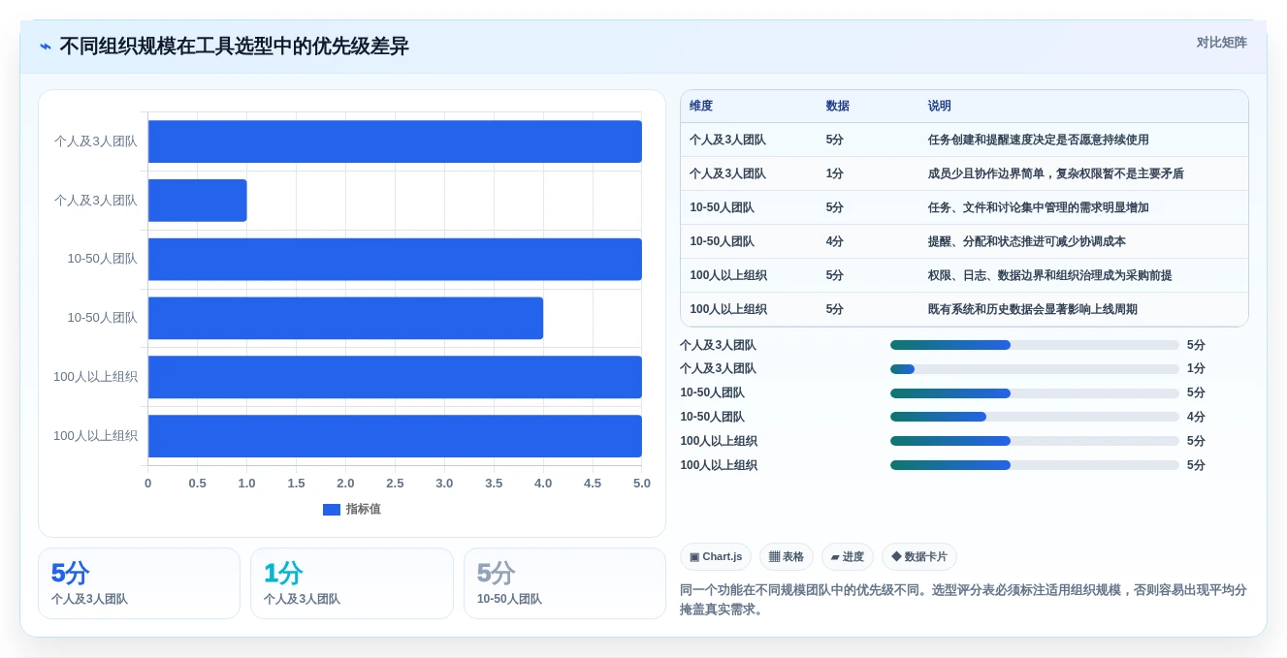Click the lightning icon beside the page title
Image resolution: width=1287 pixels, height=658 pixels.
(x=46, y=47)
